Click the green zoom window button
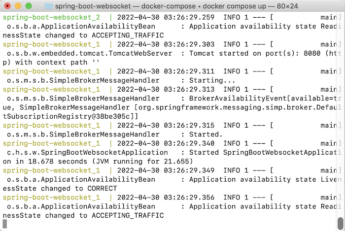 coord(29,6)
